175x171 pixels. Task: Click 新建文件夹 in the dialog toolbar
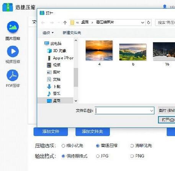pos(72,33)
